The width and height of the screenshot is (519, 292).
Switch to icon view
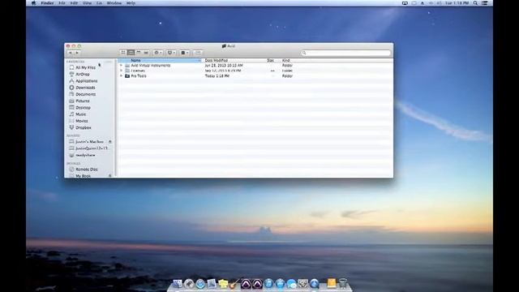[x=123, y=53]
